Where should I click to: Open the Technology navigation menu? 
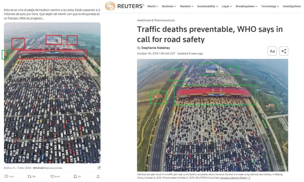[x=270, y=6]
